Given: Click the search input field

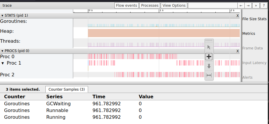Looking at the screenshot, I should pyautogui.click(x=213, y=6).
